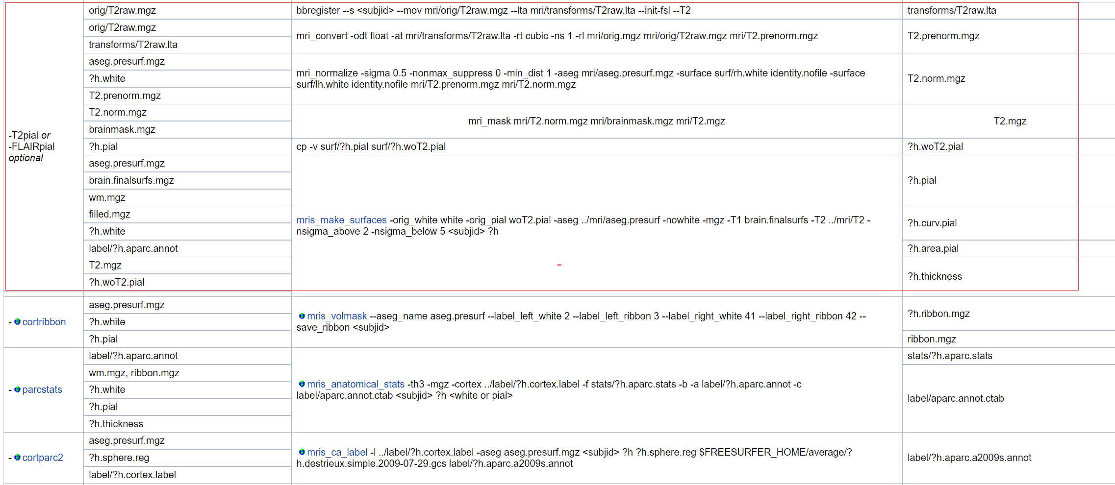Click the T2.mgz output cell
The width and height of the screenshot is (1115, 485).
[x=1011, y=121]
